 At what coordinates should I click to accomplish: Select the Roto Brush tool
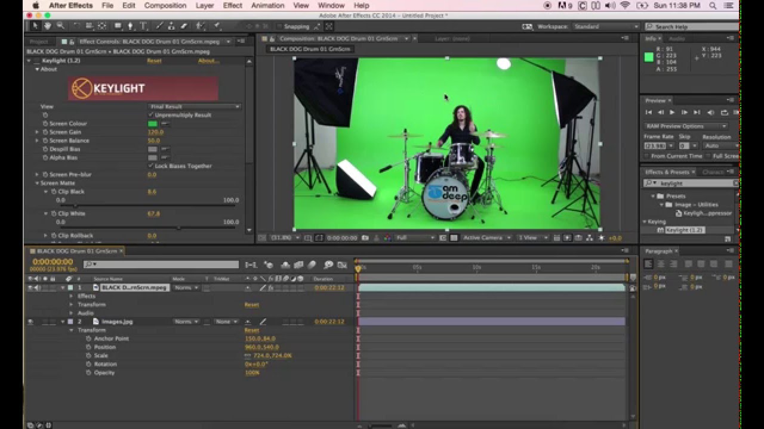tap(200, 26)
